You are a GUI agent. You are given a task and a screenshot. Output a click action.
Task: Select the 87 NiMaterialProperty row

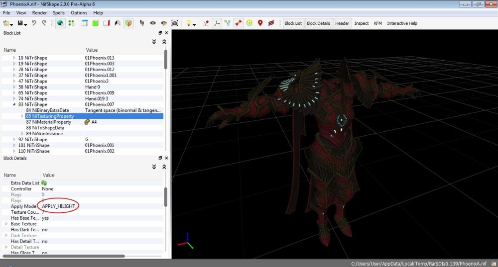click(83, 122)
